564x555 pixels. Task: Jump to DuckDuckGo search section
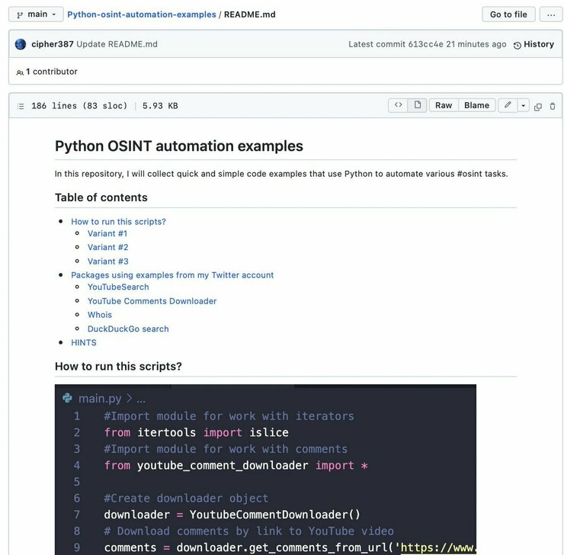pyautogui.click(x=128, y=329)
